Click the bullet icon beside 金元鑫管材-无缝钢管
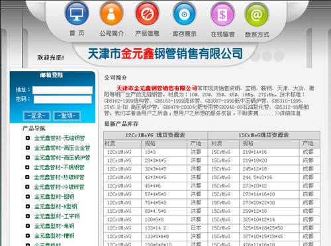The width and height of the screenshot is (331, 246). 28,138
